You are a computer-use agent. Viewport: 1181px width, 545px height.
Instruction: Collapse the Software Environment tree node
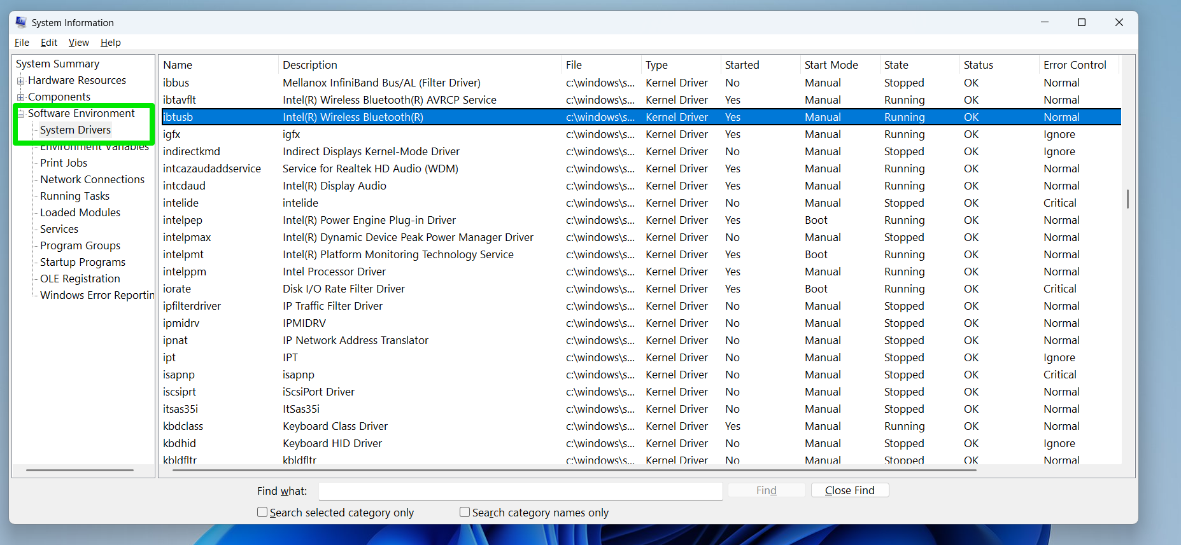click(21, 114)
